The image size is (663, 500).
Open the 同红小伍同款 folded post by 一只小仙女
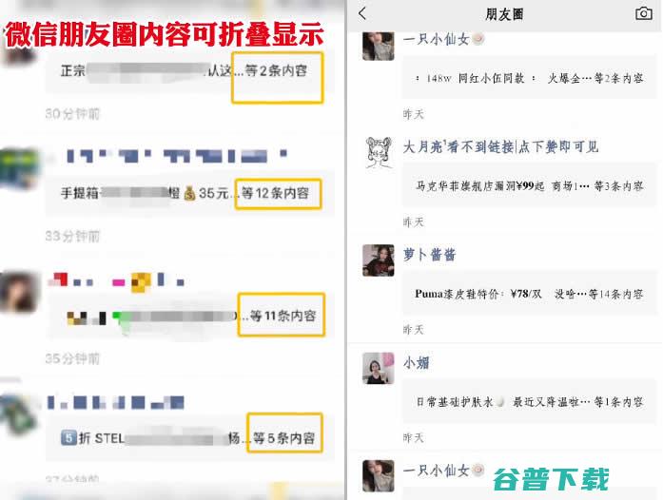tap(529, 78)
